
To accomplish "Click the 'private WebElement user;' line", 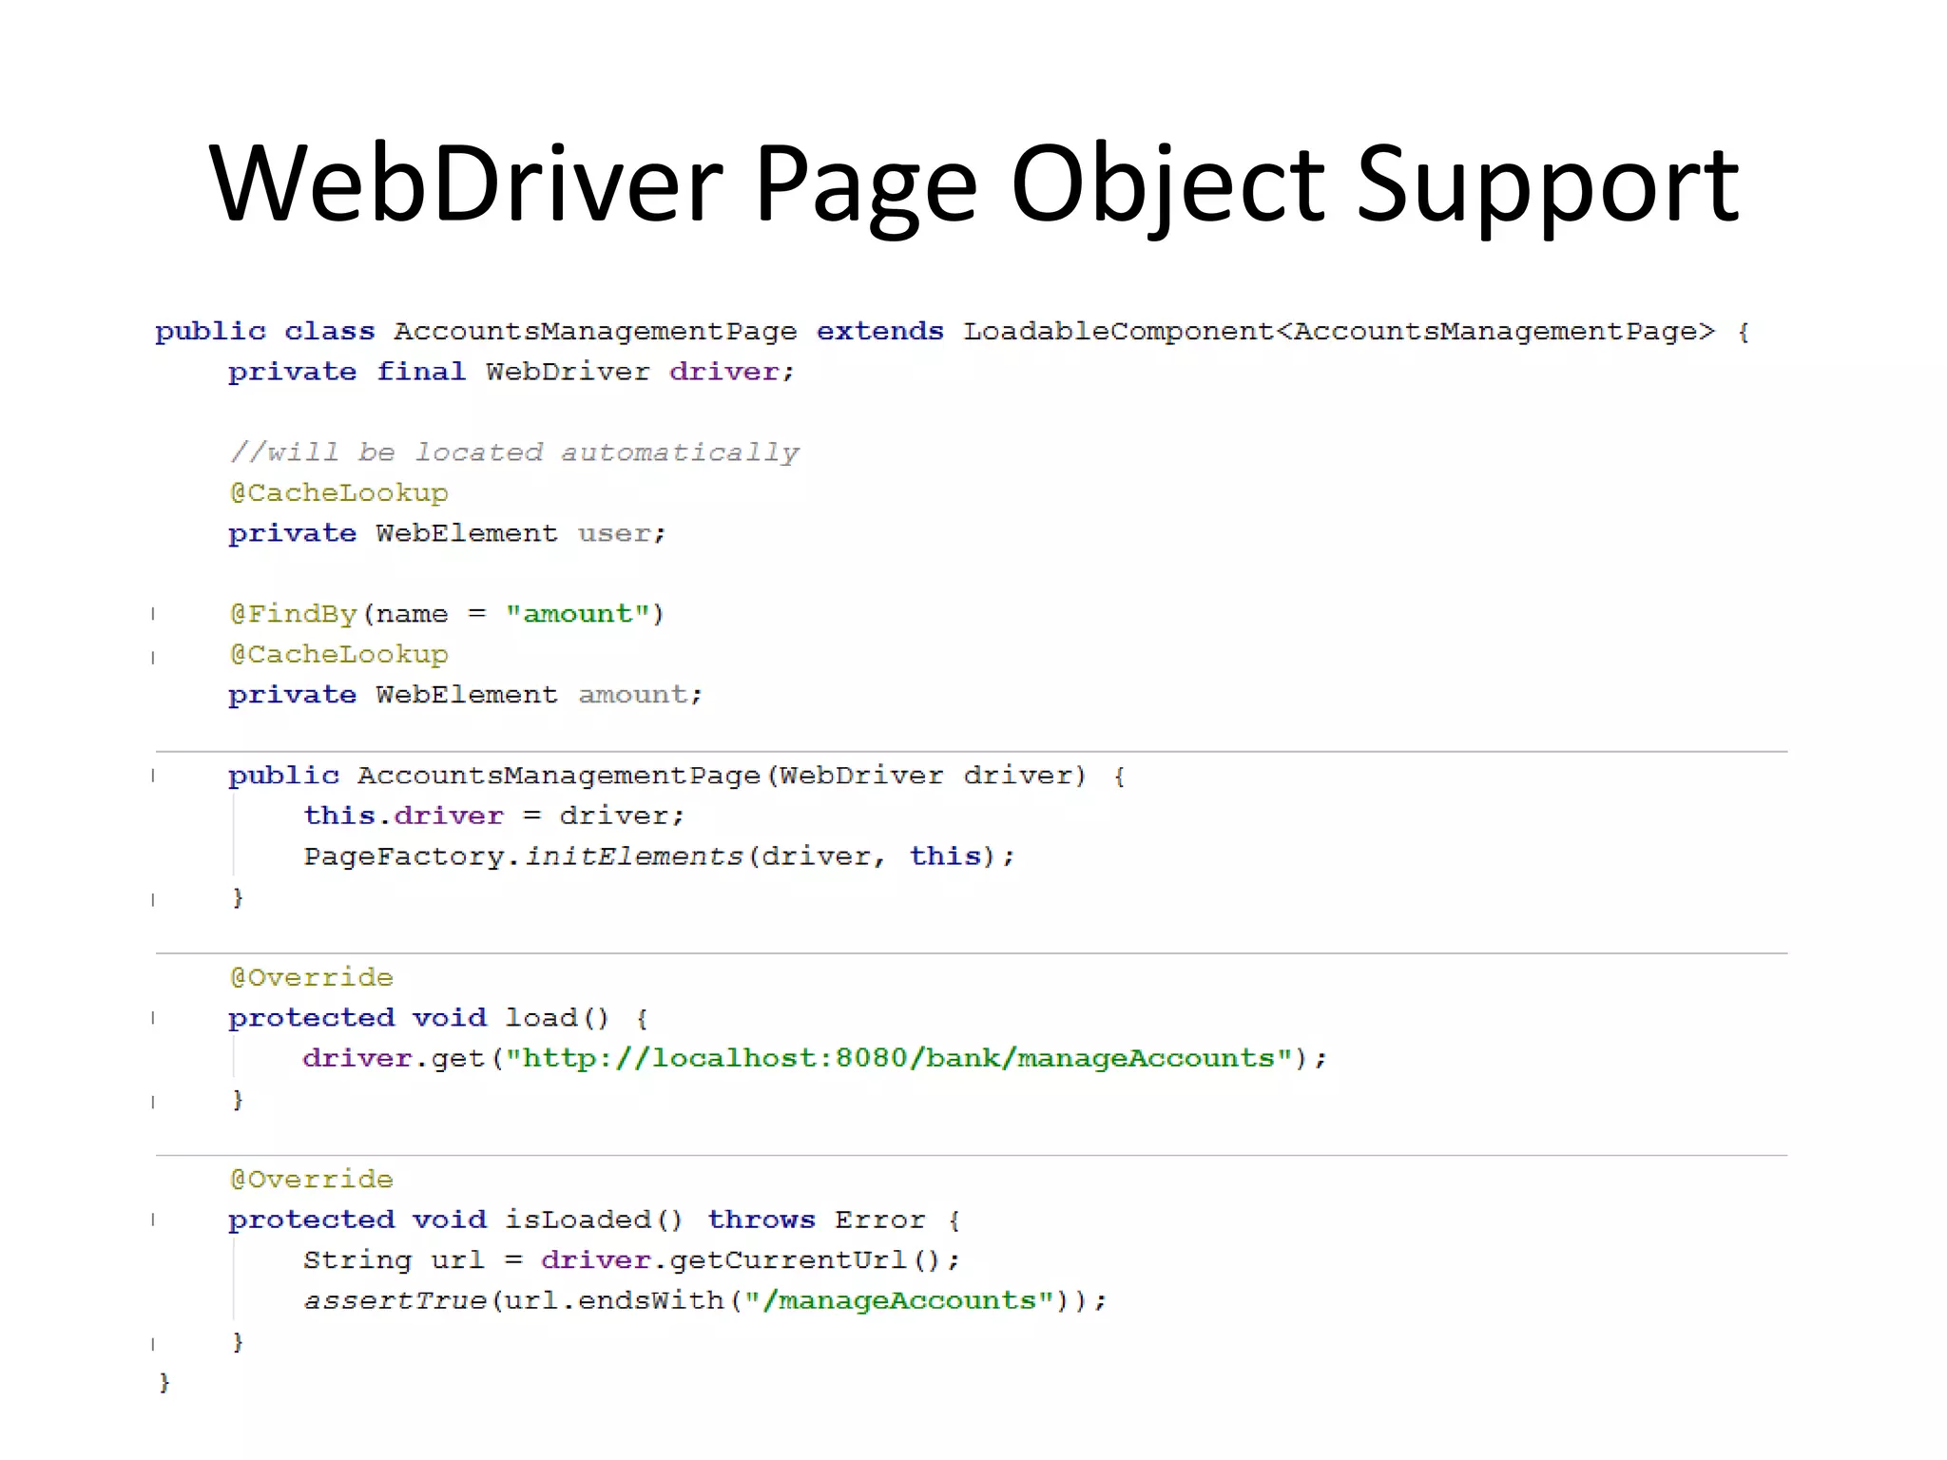I will point(447,533).
